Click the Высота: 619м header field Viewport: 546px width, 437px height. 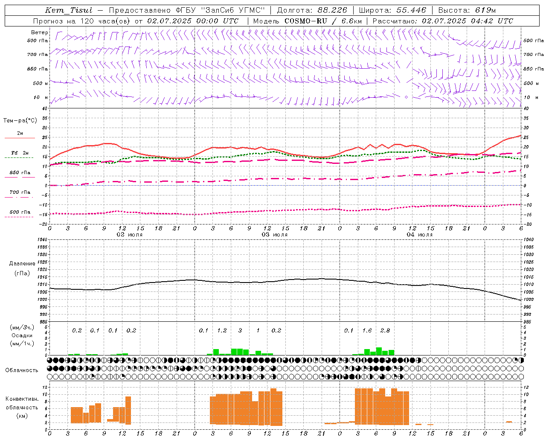click(x=467, y=10)
